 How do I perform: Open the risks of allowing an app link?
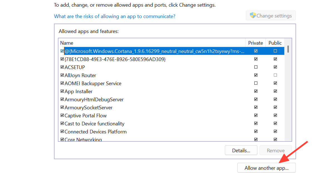115,16
